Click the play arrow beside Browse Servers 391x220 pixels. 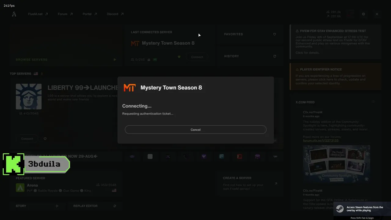pyautogui.click(x=115, y=60)
